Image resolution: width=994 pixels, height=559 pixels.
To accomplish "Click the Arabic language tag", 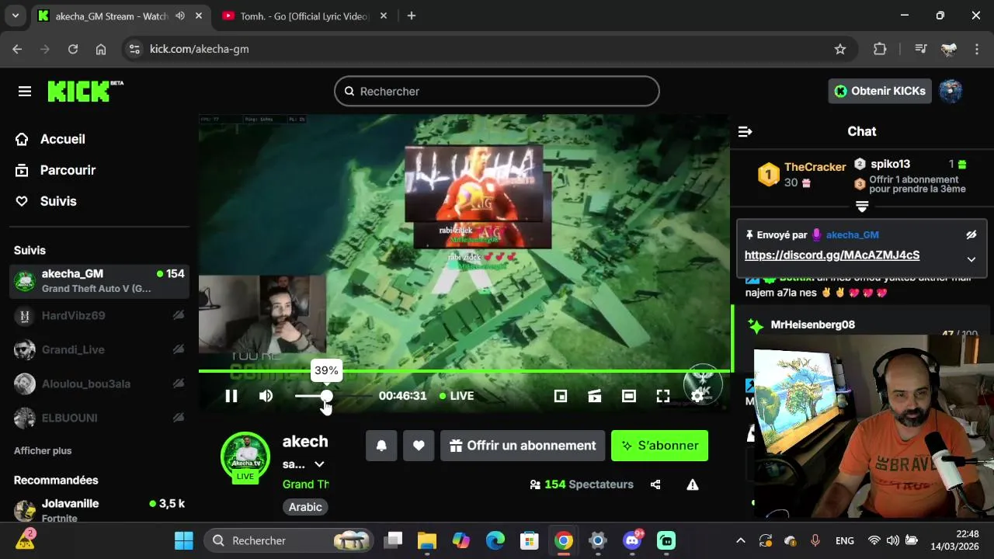I will coord(305,507).
